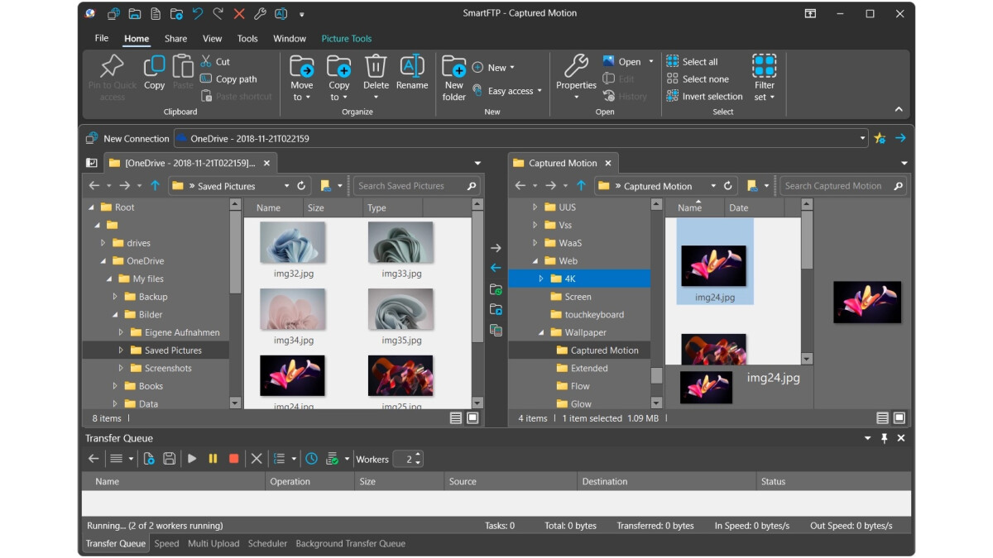Collapse the Wallpaper folder node
The image size is (993, 558).
[x=541, y=332]
